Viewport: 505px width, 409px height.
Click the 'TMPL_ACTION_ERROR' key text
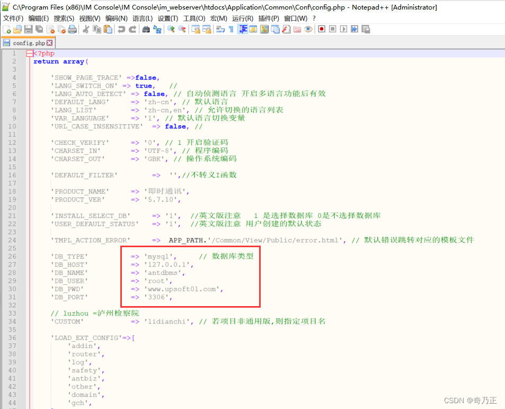[x=91, y=240]
